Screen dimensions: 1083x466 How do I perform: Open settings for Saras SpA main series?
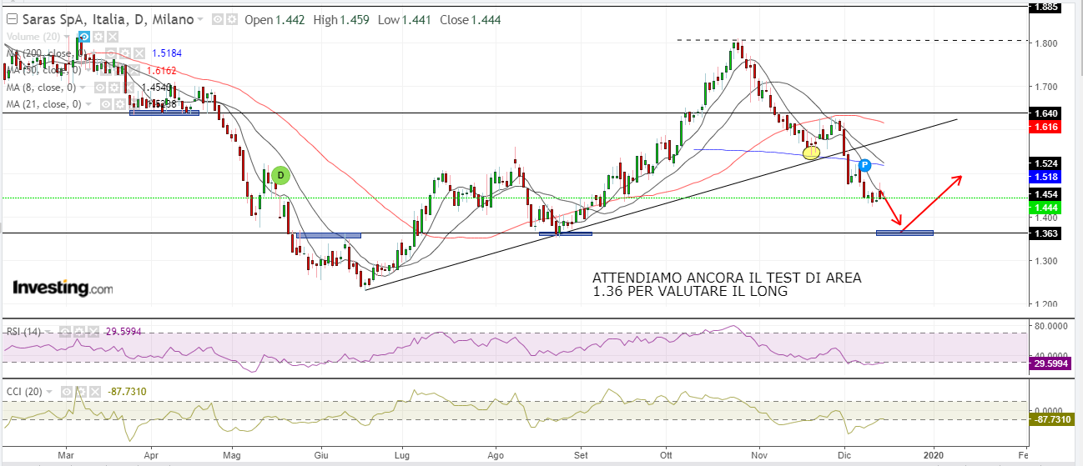[x=231, y=19]
